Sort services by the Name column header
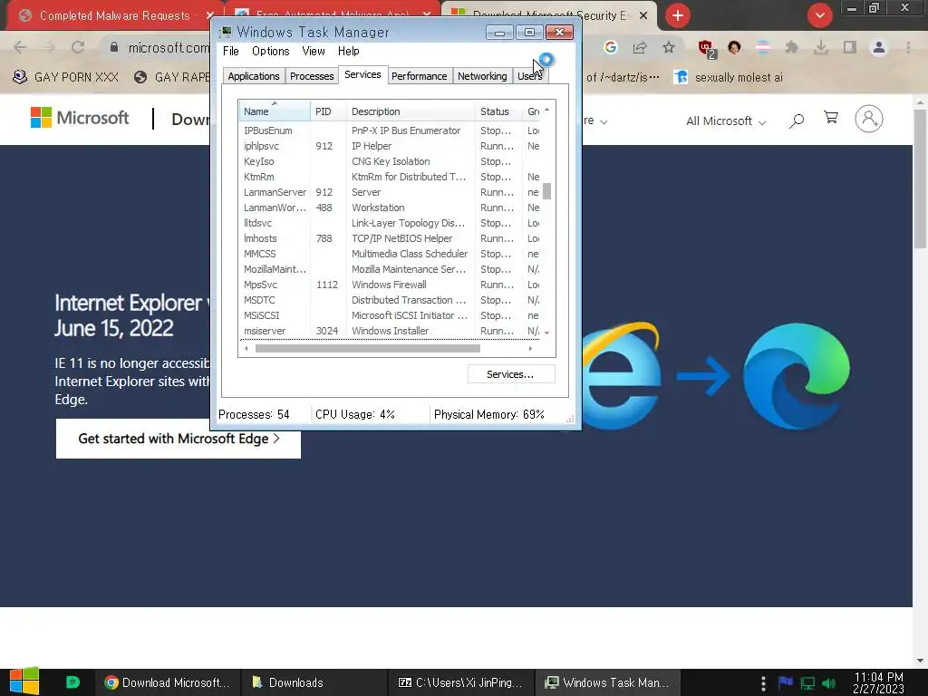928x696 pixels. click(275, 111)
